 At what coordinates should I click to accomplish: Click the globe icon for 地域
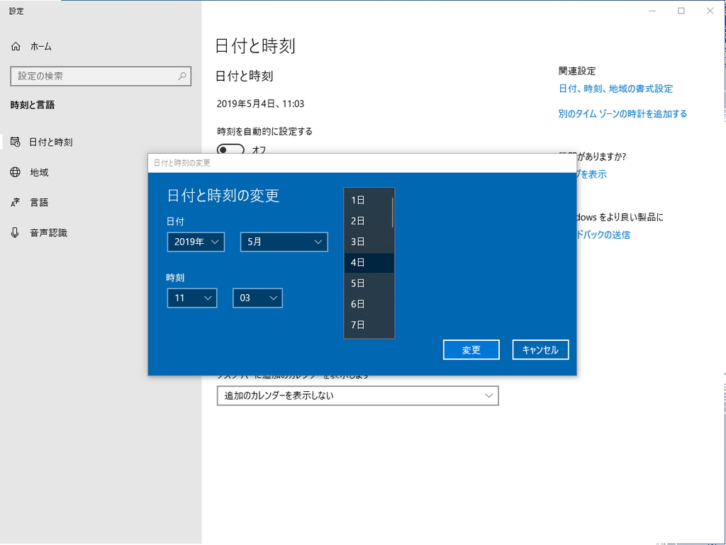tap(16, 172)
